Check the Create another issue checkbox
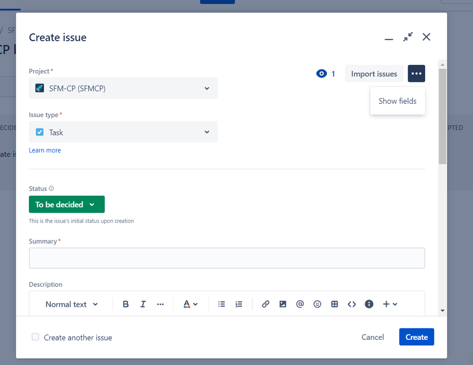This screenshot has width=473, height=365. click(x=36, y=337)
